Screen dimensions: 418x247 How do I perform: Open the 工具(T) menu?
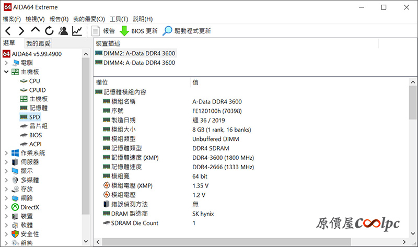coord(119,19)
